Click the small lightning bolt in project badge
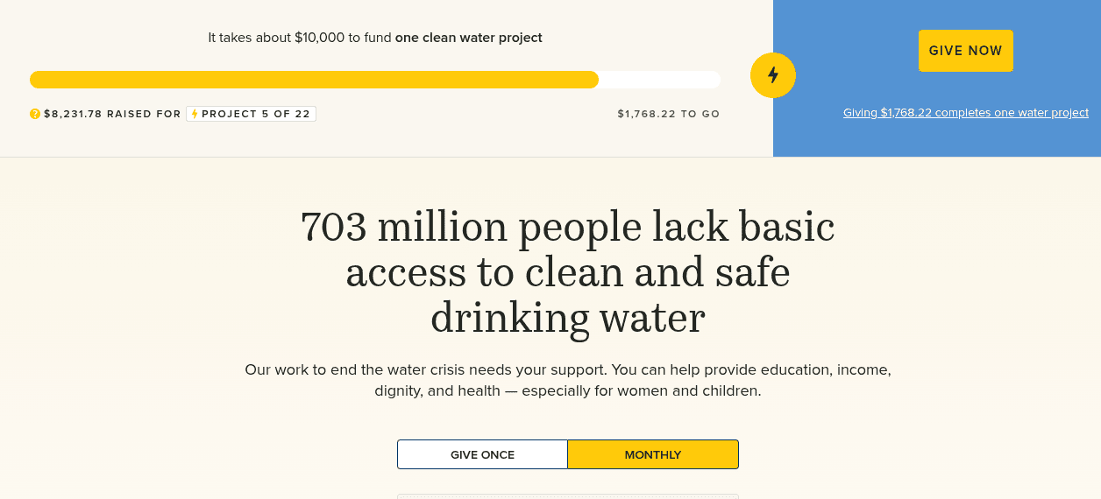Screen dimensions: 1101x499 click(x=195, y=114)
